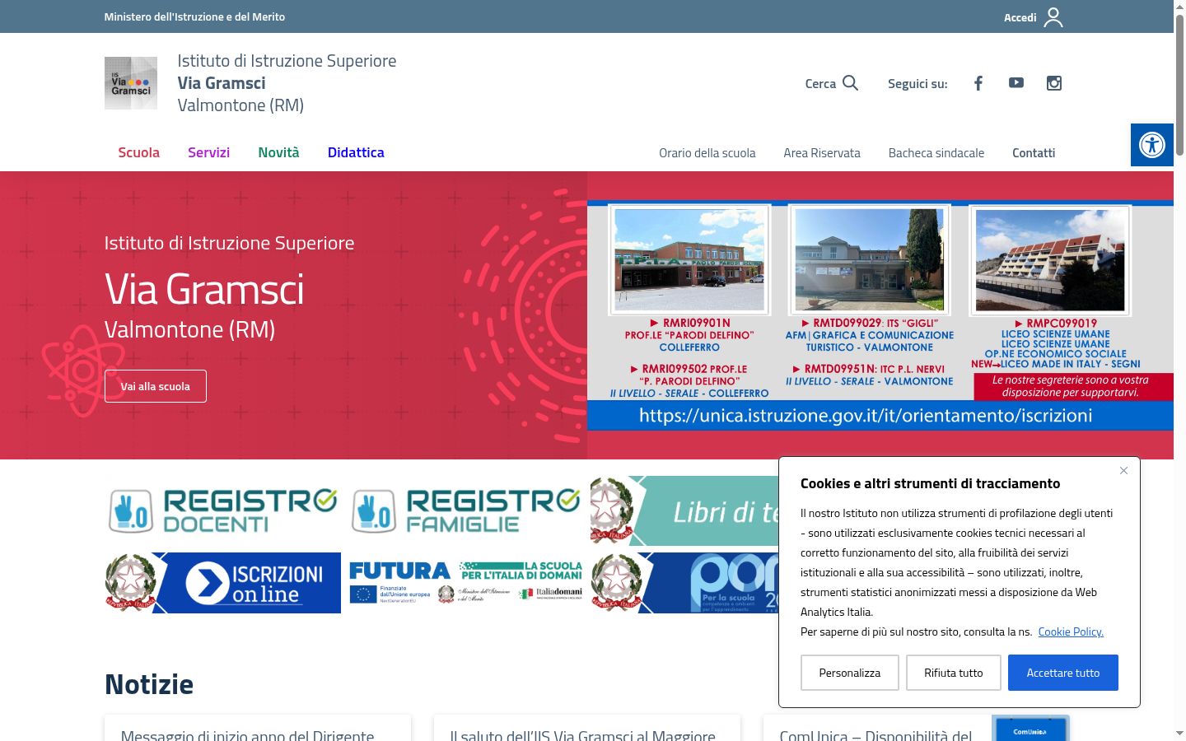This screenshot has height=741, width=1186.
Task: Open the Scuola menu
Action: point(139,152)
